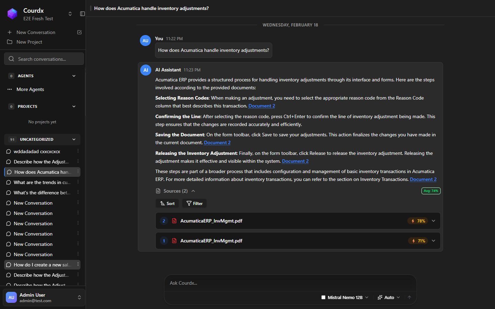Click the PDF icon next to AcumaticaERP_InvMgmt.pdf
This screenshot has height=309, width=495.
(174, 221)
